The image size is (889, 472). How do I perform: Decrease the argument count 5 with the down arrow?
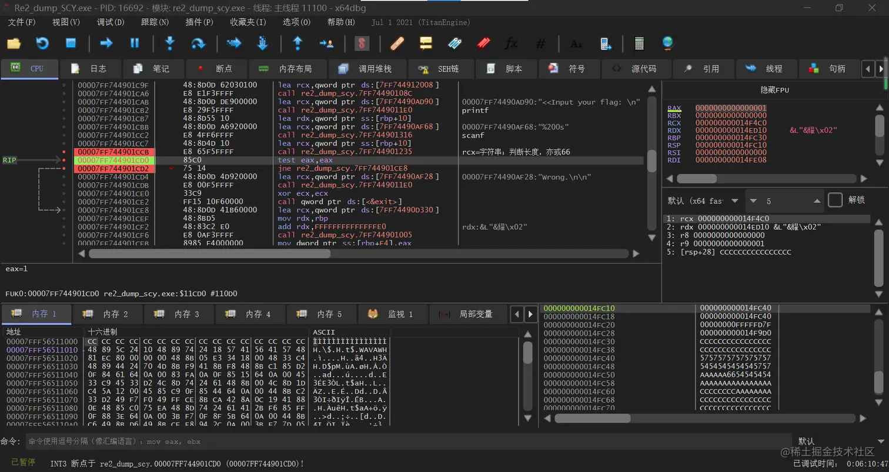[754, 201]
